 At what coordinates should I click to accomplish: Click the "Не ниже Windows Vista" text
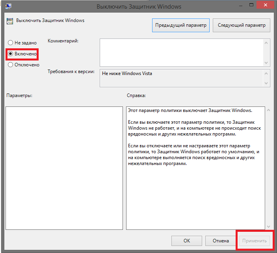pyautogui.click(x=127, y=73)
